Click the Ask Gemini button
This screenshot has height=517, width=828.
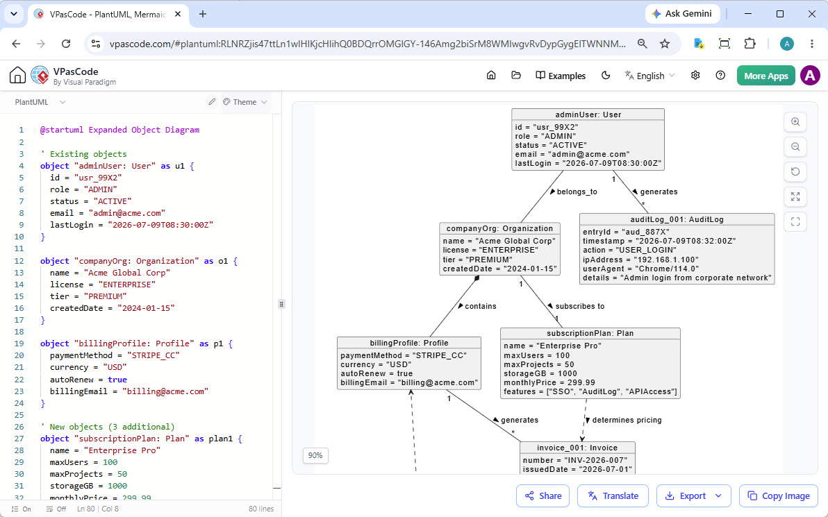[682, 14]
